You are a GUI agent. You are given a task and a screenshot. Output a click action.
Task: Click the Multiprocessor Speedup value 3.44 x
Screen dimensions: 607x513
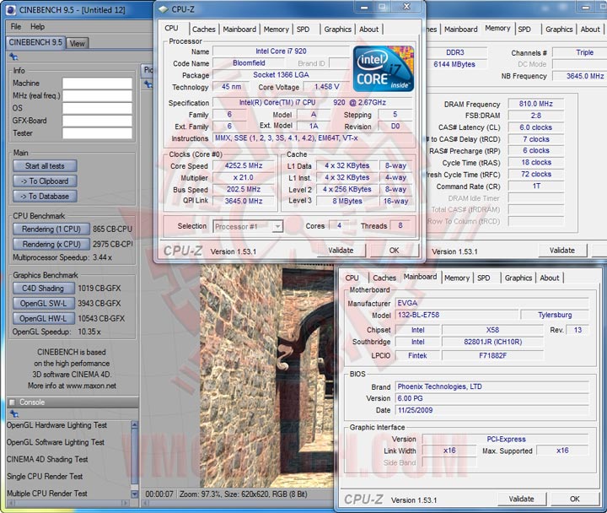[x=102, y=257]
